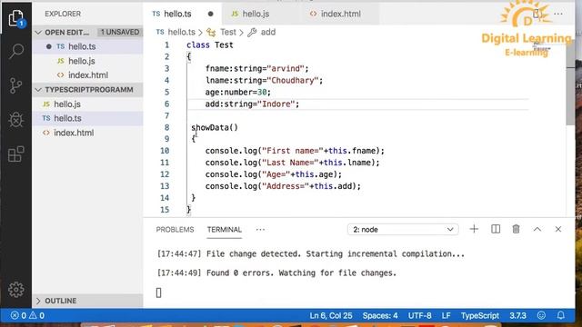Screen dimensions: 582x327
Task: Click the console.log Address line
Action: pyautogui.click(x=283, y=186)
